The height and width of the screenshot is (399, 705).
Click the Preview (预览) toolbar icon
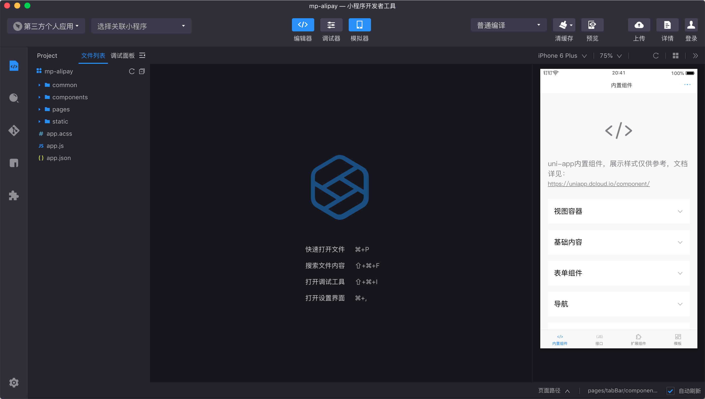coord(592,25)
